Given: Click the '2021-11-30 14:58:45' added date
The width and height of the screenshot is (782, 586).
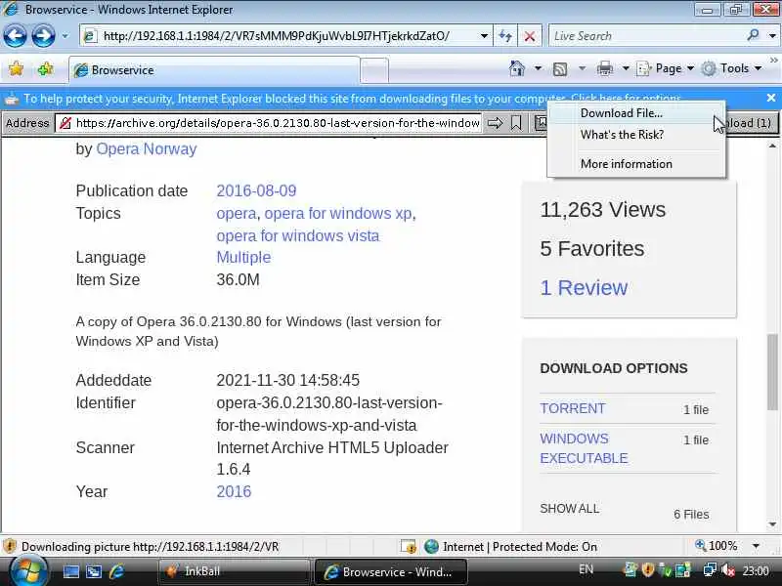Looking at the screenshot, I should 287,381.
